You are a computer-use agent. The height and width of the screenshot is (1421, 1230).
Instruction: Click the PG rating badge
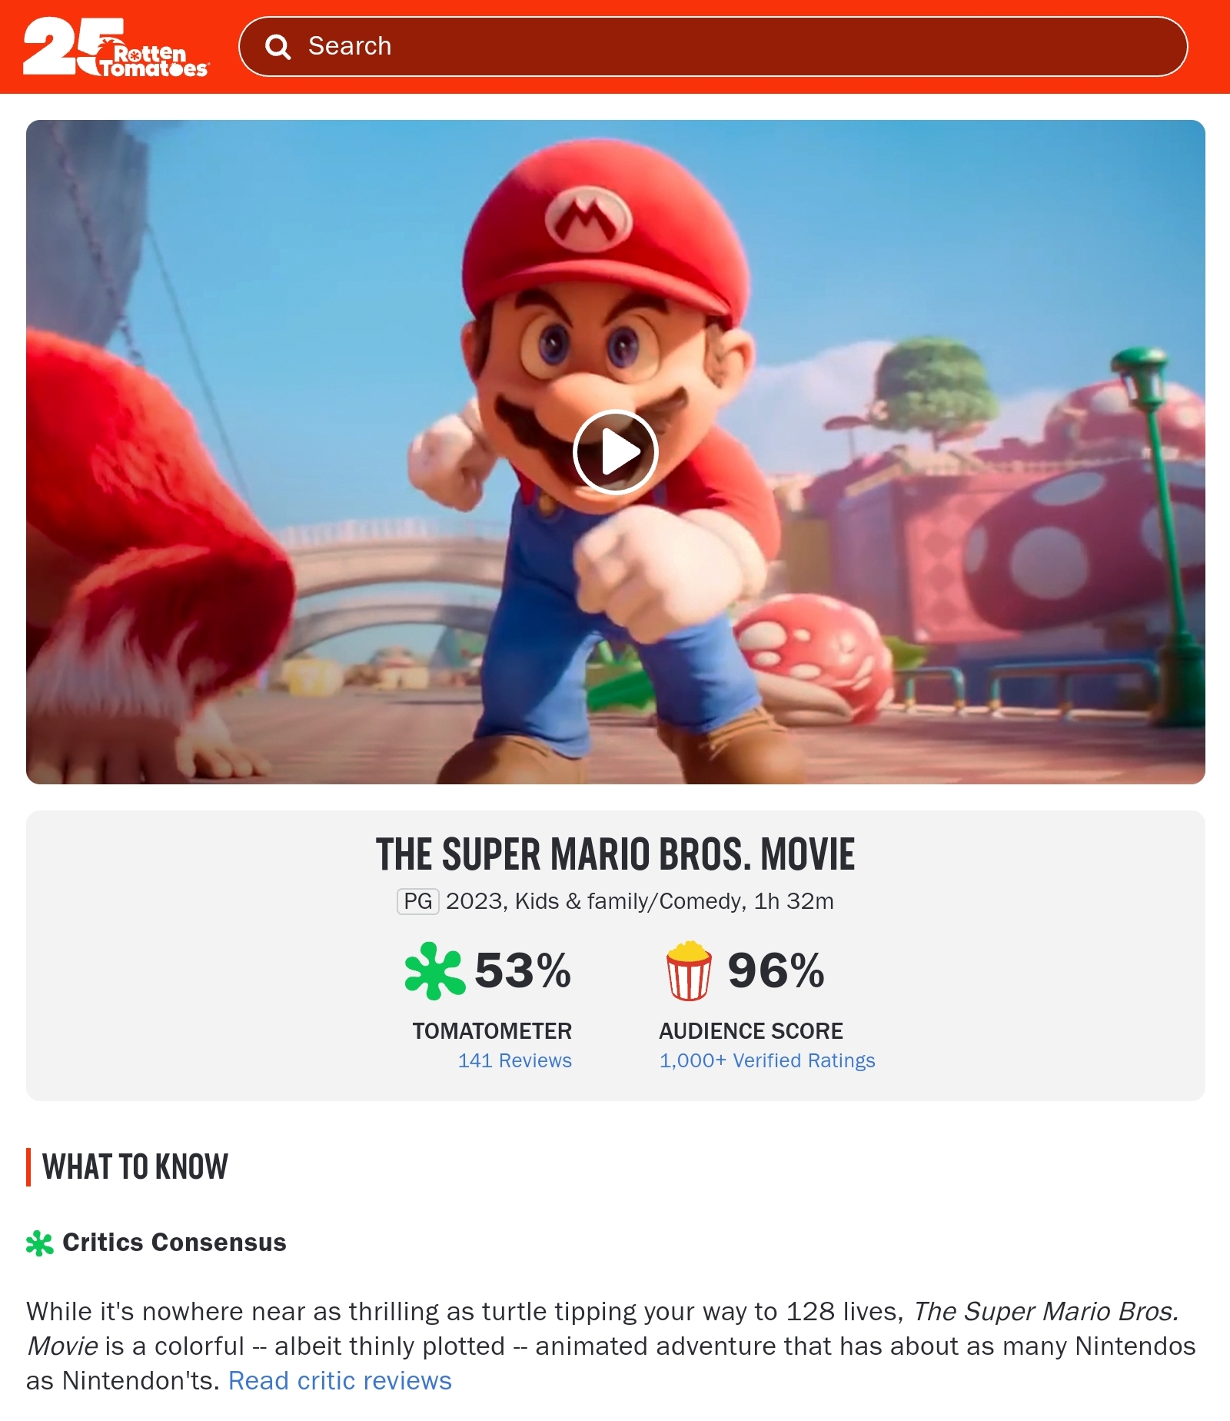point(417,901)
